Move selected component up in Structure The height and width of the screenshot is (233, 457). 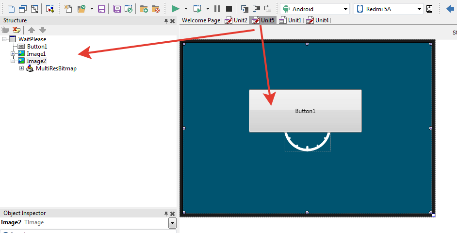(32, 30)
